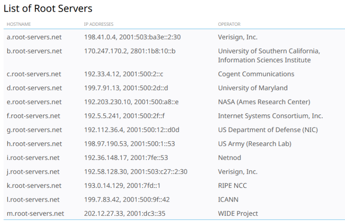Image resolution: width=345 pixels, height=221 pixels.
Task: Click IP cell 198.41.0.4, 2001:503:ba3e::2:30
Action: [133, 37]
